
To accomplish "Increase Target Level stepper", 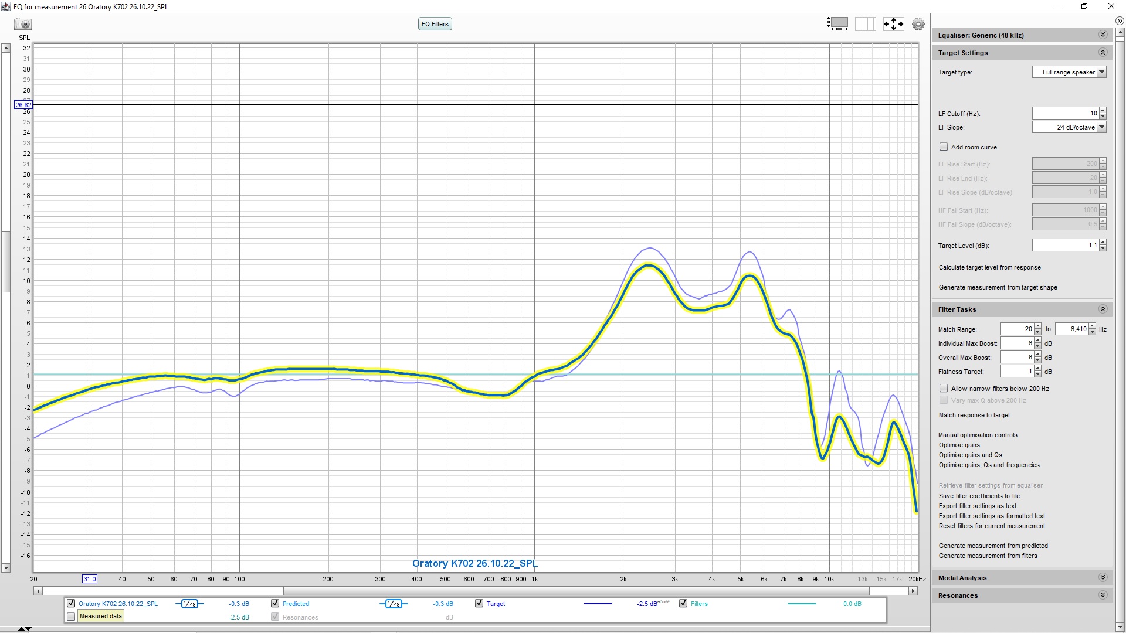I will pyautogui.click(x=1103, y=242).
